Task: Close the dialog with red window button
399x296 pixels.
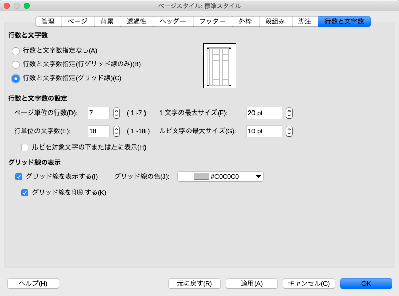Action: 7,6
